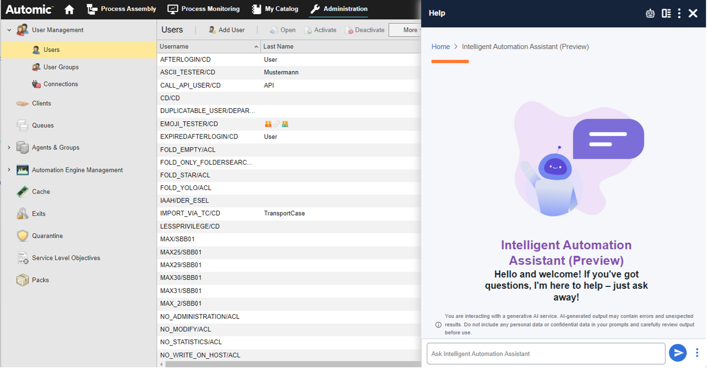Follow the Home breadcrumb link
Viewport: 708px width, 368px height.
(440, 46)
